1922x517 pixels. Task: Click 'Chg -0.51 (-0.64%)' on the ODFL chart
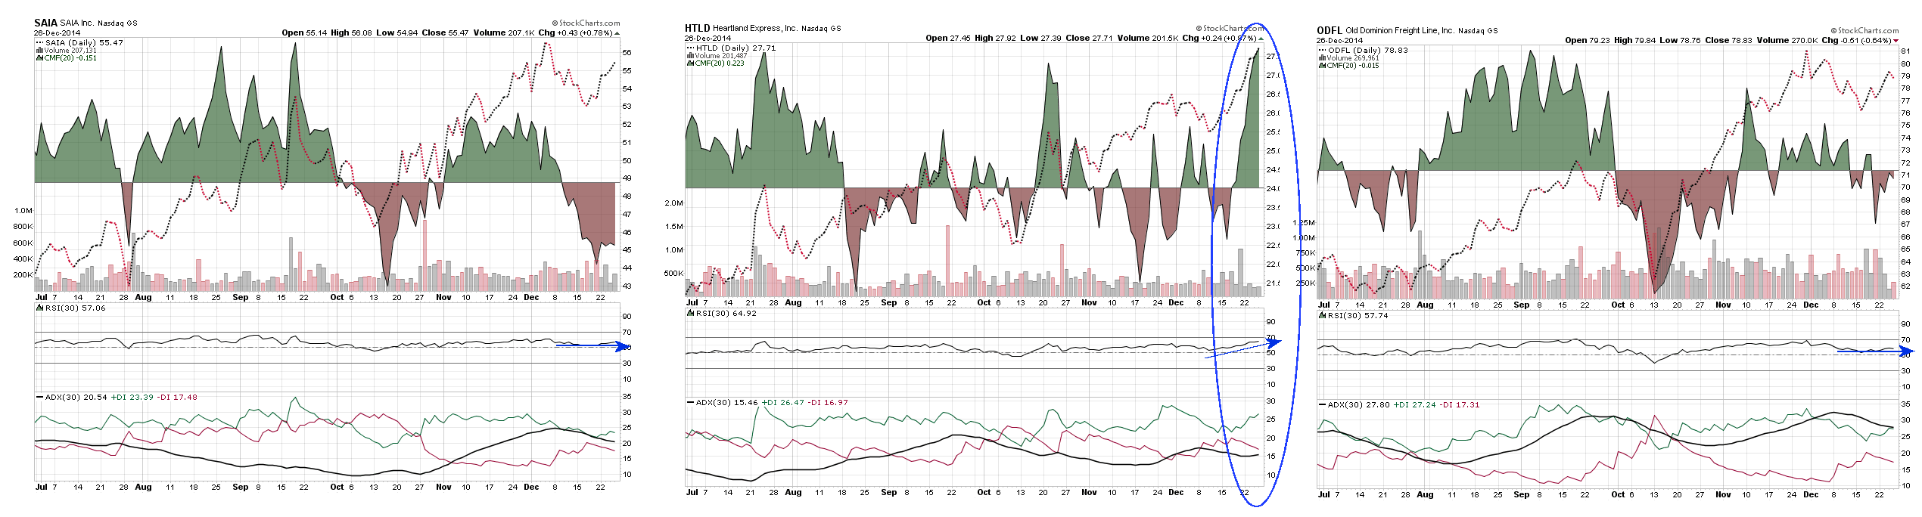pyautogui.click(x=1857, y=41)
